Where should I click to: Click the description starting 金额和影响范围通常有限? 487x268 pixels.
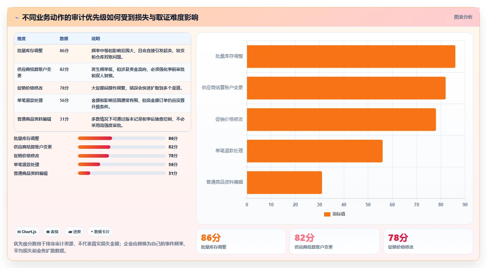pos(138,103)
